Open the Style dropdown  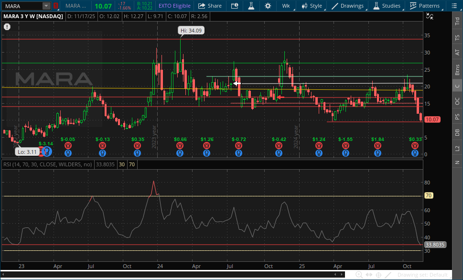click(312, 6)
